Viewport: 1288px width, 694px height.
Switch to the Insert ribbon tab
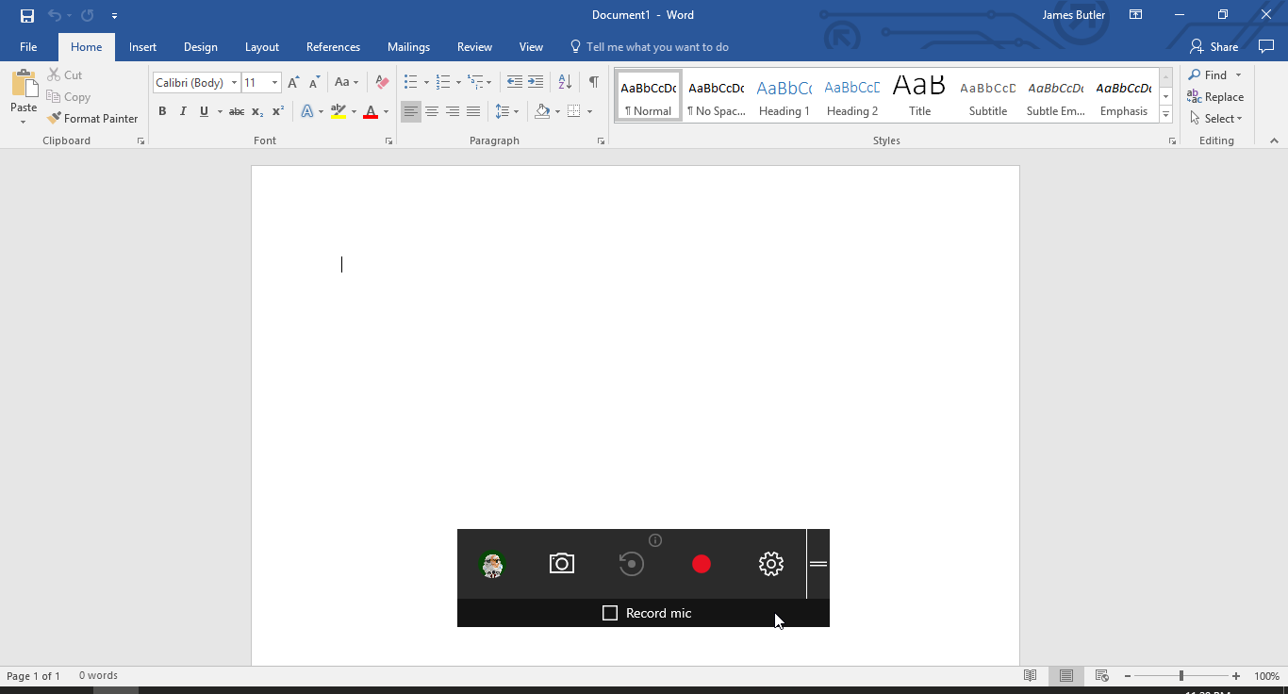pos(142,46)
